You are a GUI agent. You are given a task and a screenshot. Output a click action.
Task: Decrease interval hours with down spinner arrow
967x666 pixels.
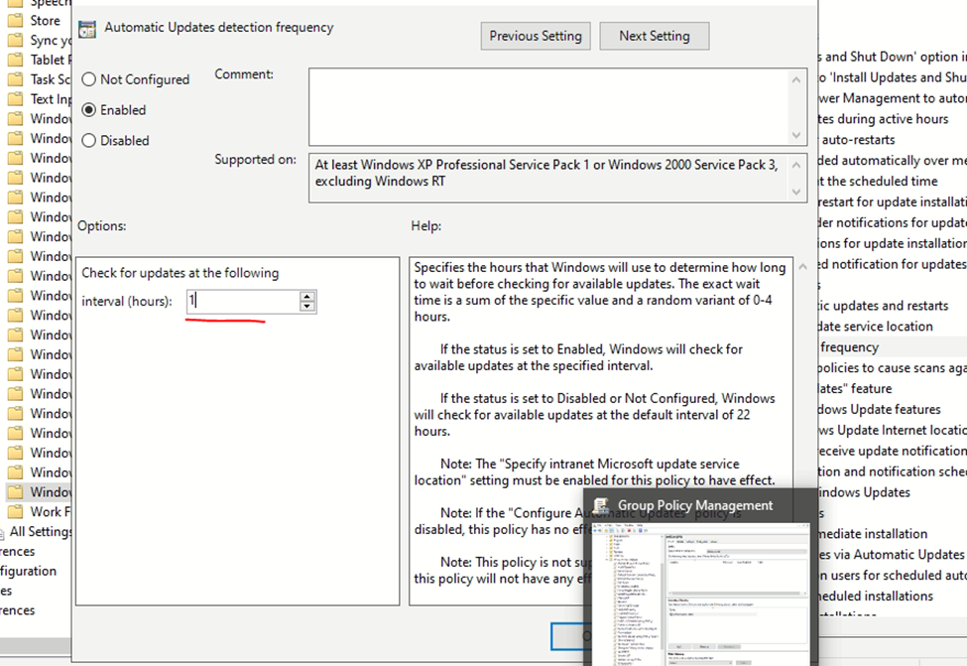coord(307,307)
